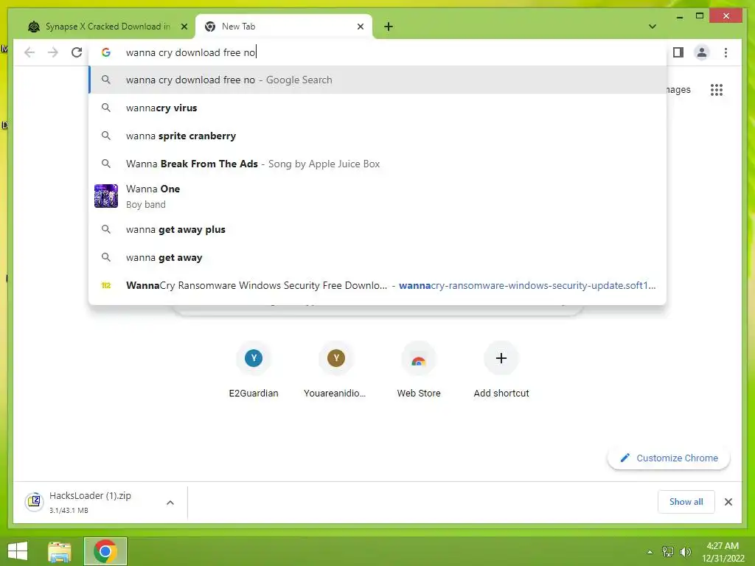Select the Wanna One boy band suggestion
755x566 pixels.
[378, 196]
